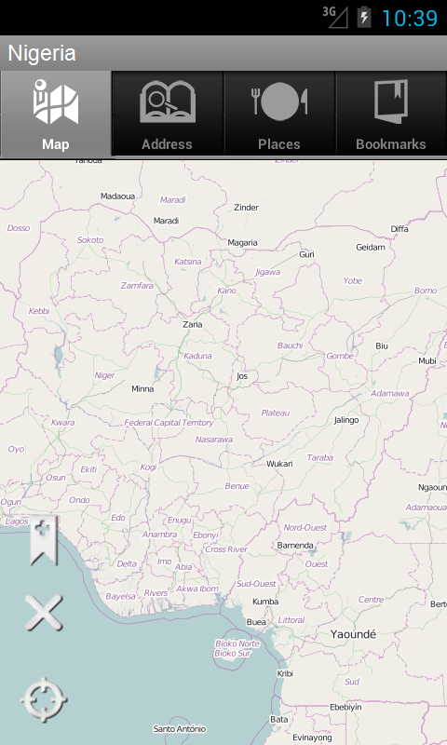The width and height of the screenshot is (447, 745).
Task: Tap the locate me crosshair icon
Action: tap(44, 700)
